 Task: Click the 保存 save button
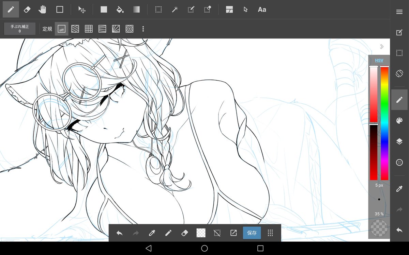[252, 233]
